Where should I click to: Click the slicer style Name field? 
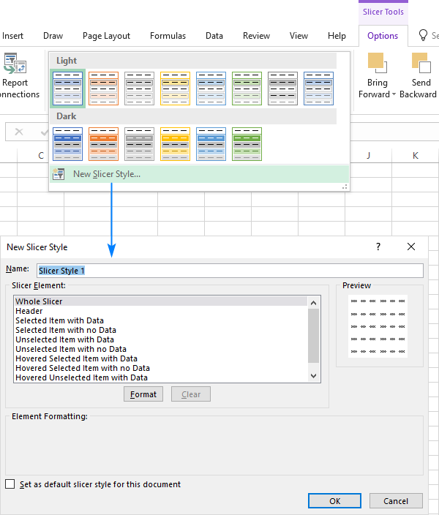pos(230,271)
